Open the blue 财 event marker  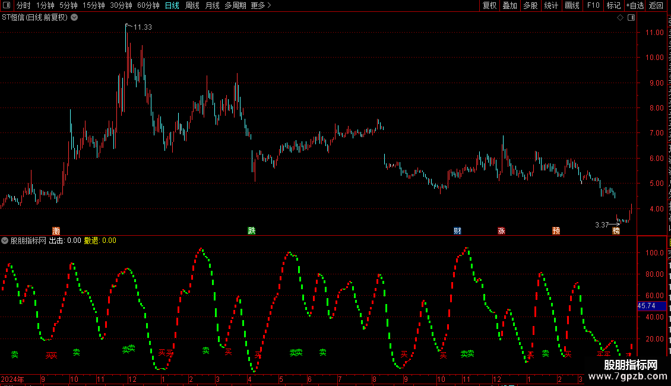pos(457,230)
